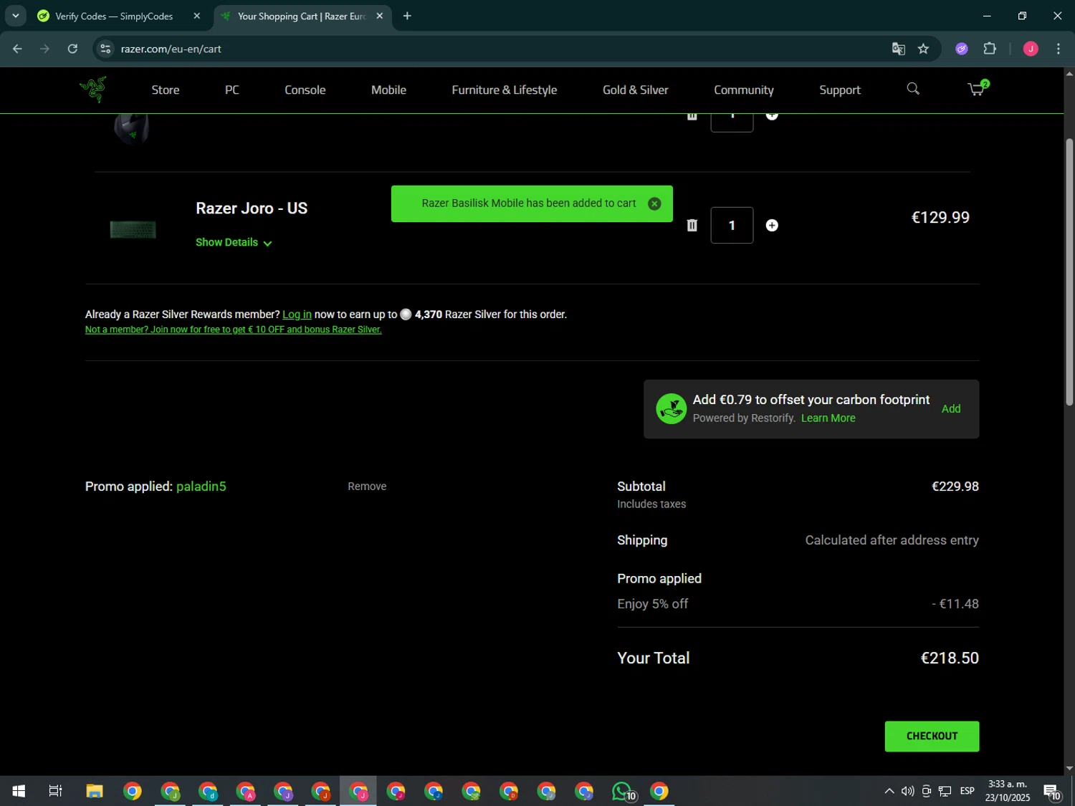Screen dimensions: 1075x806
Task: Click the CHECKOUT button
Action: [x=932, y=736]
